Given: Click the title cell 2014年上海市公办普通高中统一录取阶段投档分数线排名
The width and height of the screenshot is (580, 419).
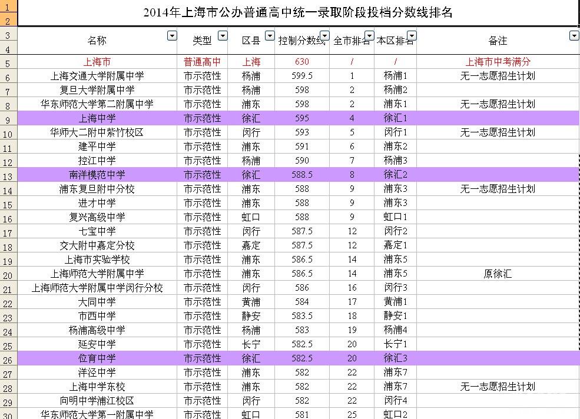Looking at the screenshot, I should pyautogui.click(x=298, y=13).
